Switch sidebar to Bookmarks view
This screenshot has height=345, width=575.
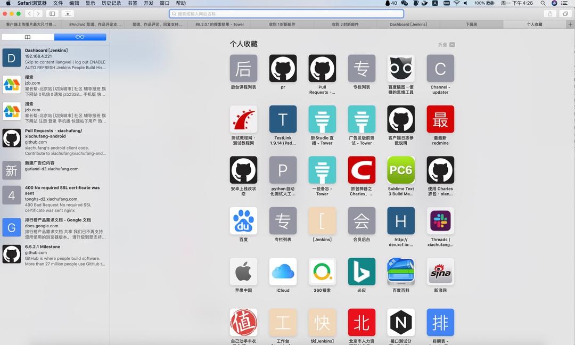(28, 37)
